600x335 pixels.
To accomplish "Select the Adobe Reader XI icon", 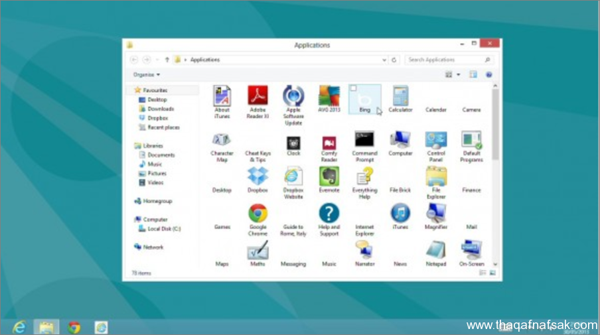I will click(x=258, y=96).
